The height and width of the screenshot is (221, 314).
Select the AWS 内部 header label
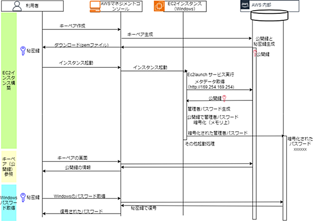[x=261, y=5]
